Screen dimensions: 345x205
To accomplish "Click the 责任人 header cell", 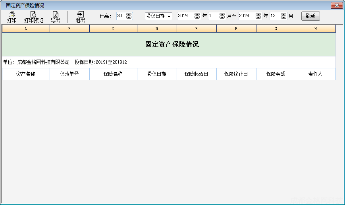I will 316,74.
